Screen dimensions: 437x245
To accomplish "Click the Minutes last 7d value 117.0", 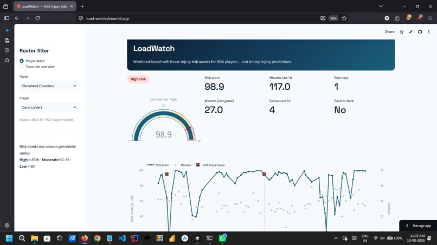I will click(280, 87).
